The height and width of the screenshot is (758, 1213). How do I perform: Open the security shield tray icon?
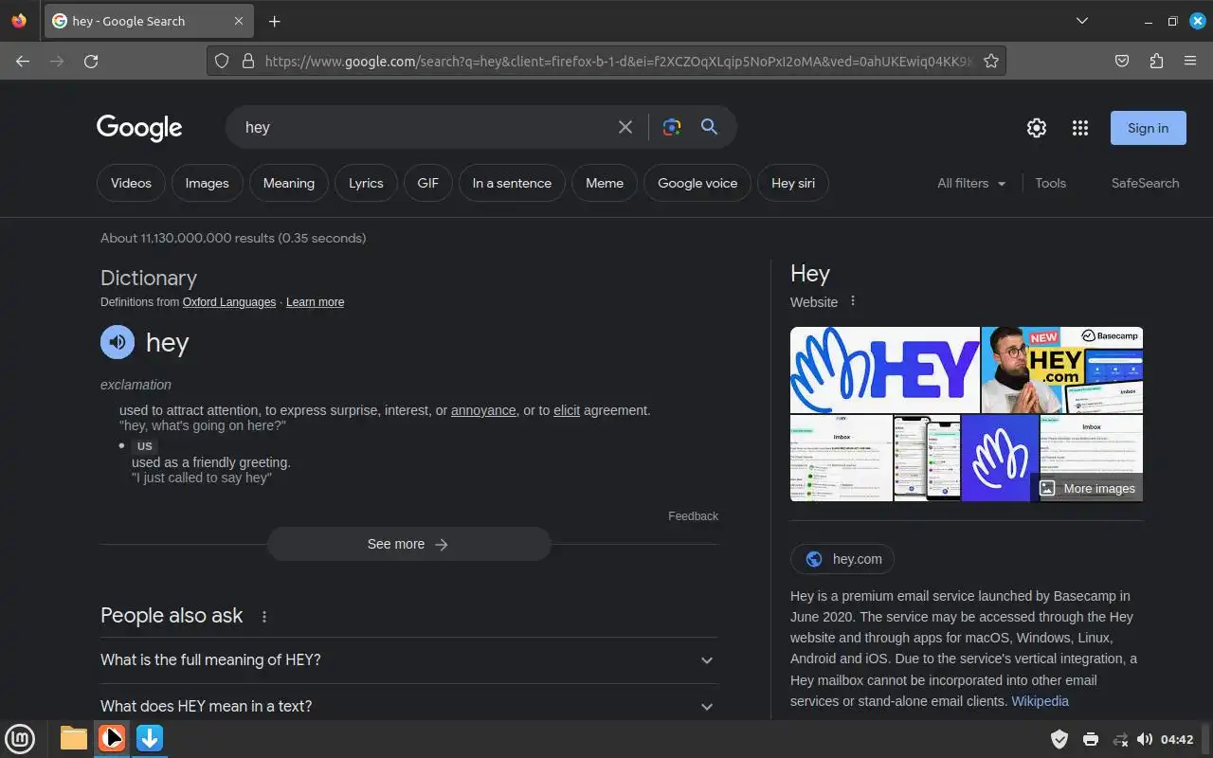(x=1059, y=739)
